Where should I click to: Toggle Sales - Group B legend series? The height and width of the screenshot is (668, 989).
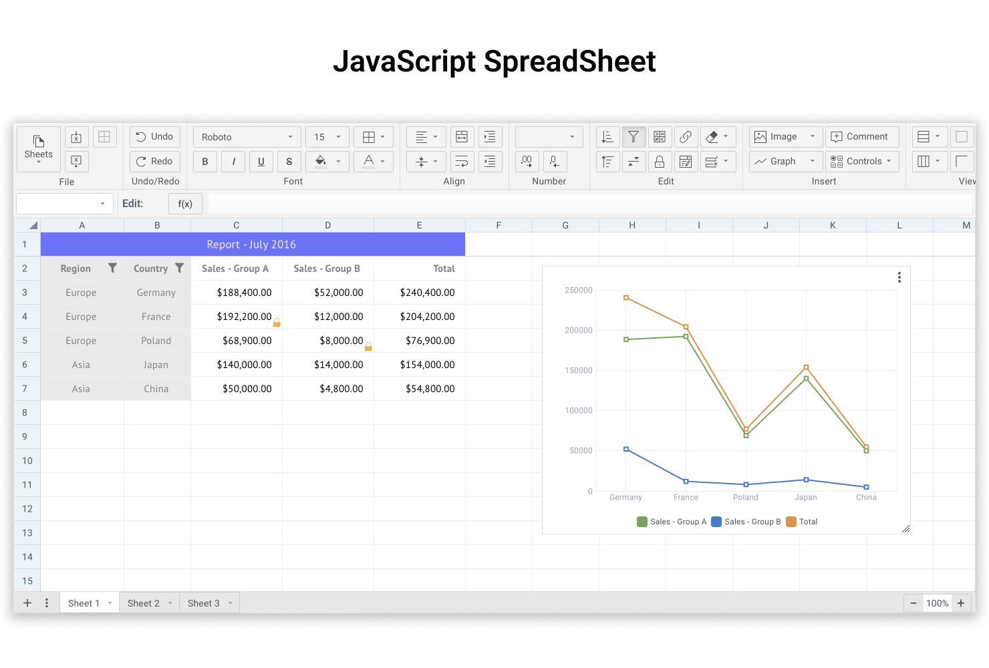coord(746,522)
